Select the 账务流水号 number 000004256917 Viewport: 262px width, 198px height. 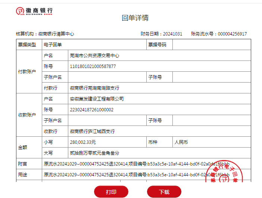[x=232, y=34]
